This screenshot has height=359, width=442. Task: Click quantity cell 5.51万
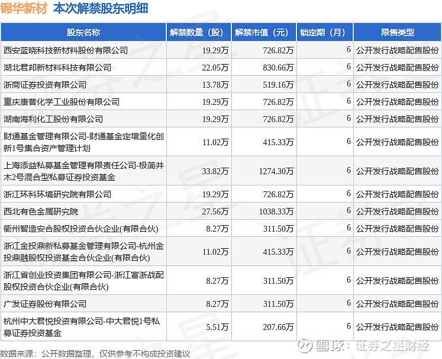[x=217, y=327]
